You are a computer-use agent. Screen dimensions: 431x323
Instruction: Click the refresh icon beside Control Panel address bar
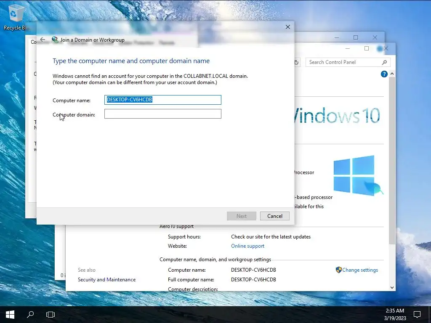[296, 62]
